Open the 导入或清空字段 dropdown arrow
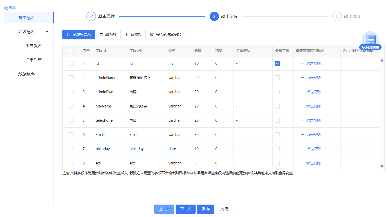The height and width of the screenshot is (217, 387). click(x=185, y=34)
